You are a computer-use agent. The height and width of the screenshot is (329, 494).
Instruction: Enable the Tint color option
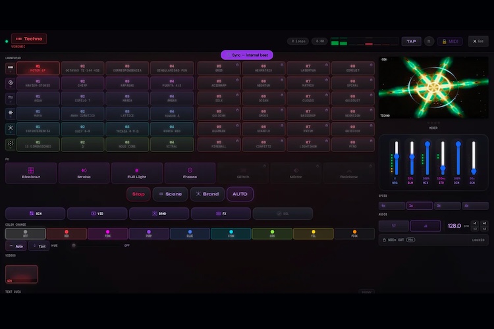[x=39, y=246]
